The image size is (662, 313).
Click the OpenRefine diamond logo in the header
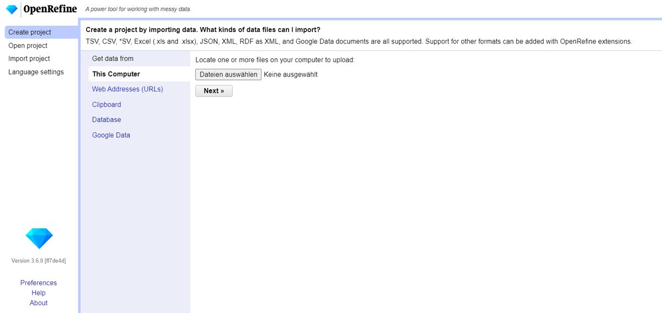(x=12, y=9)
